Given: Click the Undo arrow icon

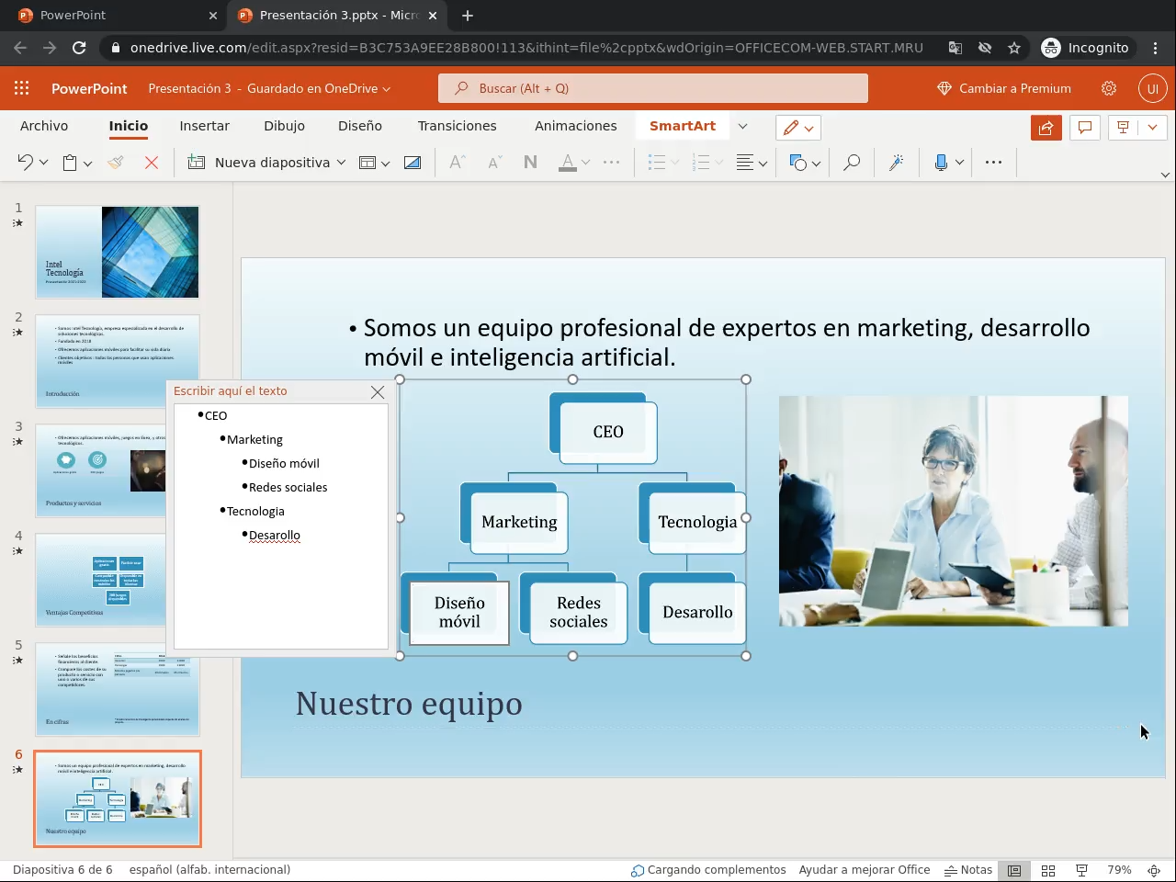Looking at the screenshot, I should pos(25,163).
